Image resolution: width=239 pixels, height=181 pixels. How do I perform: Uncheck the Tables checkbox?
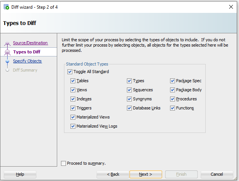point(73,81)
